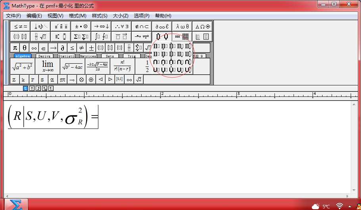Insert the theta symbol

tap(25, 48)
